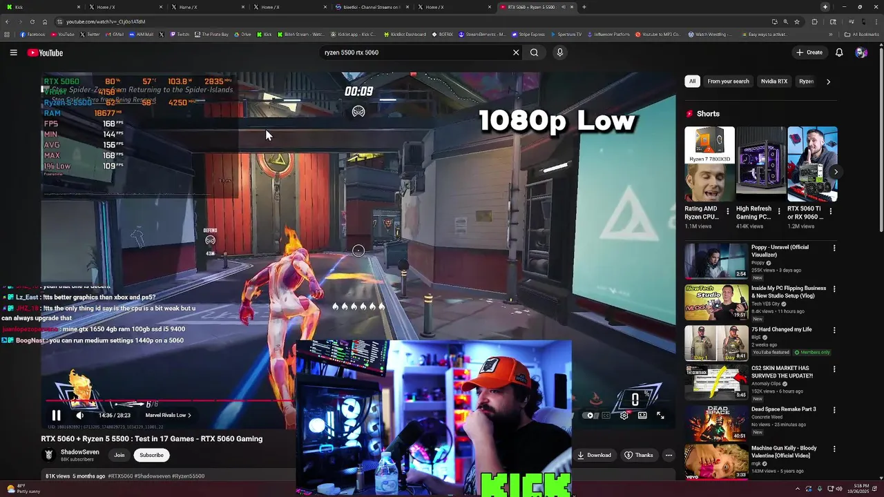Open the High Refresh Gaming PC short
The width and height of the screenshot is (884, 497).
pyautogui.click(x=760, y=164)
